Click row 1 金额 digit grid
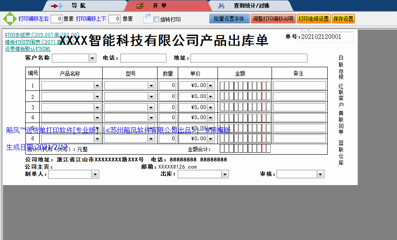Screen dimensions: 397x240 (x=245, y=86)
